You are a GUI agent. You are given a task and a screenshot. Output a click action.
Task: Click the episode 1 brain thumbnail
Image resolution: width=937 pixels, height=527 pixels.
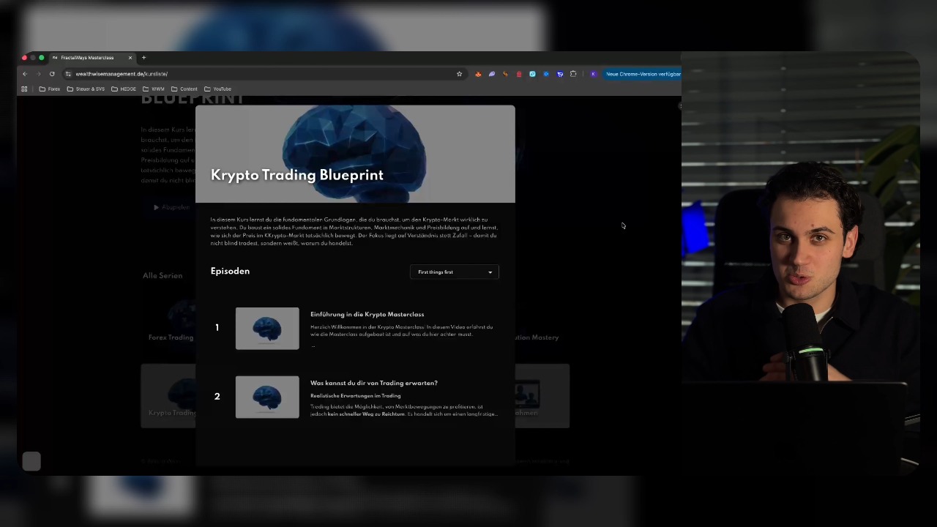267,329
